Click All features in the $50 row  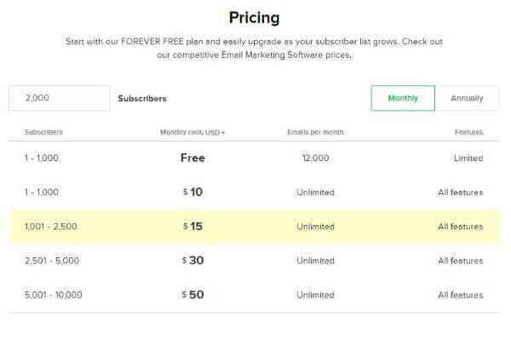(x=461, y=295)
